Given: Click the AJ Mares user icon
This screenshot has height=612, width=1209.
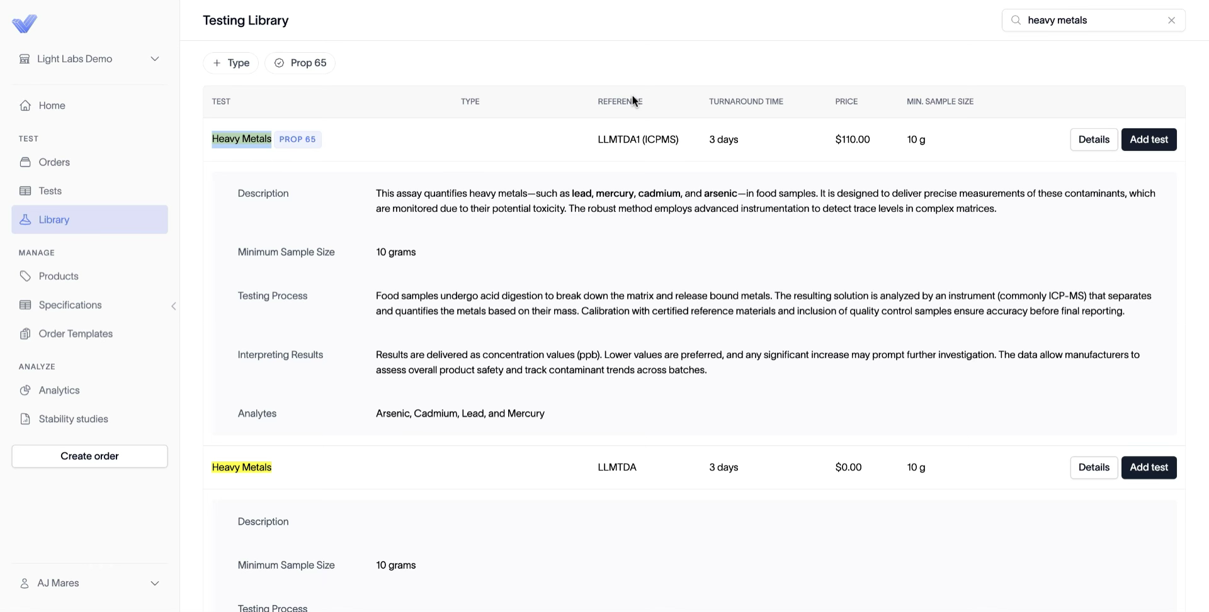Looking at the screenshot, I should click(25, 584).
